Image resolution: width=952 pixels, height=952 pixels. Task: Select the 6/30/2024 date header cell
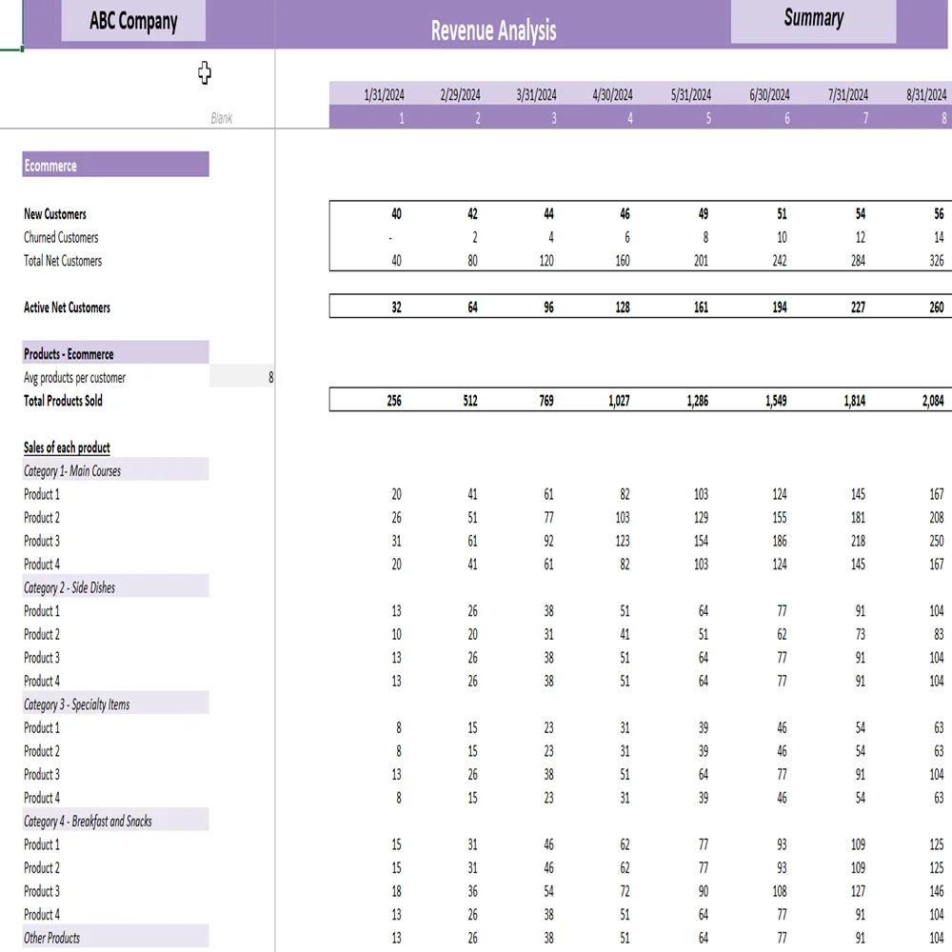coord(769,94)
